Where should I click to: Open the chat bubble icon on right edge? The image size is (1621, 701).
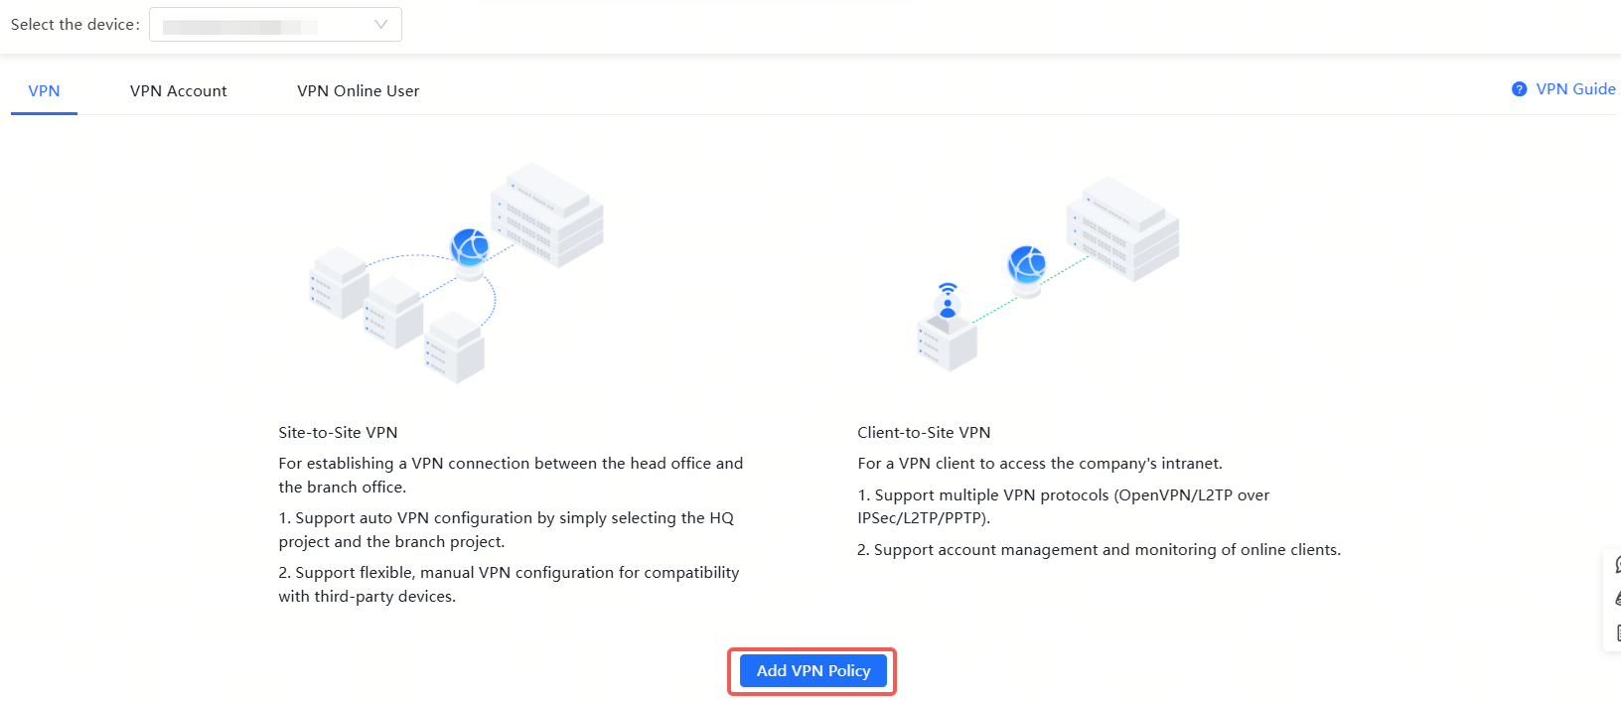1616,565
